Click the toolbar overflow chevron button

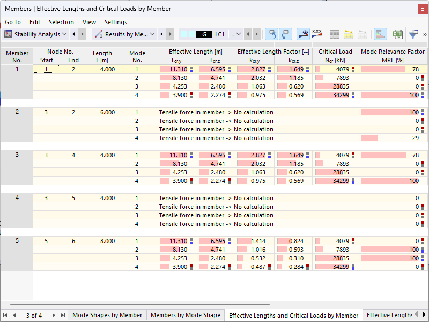(425, 34)
